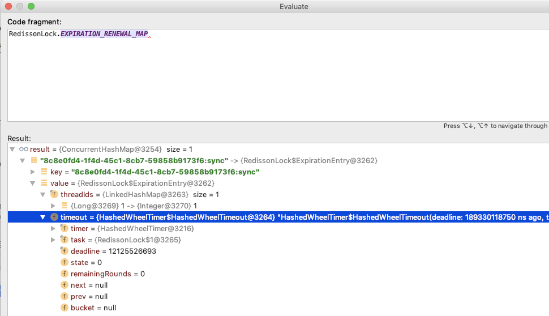Select the key string value row

tap(278, 172)
